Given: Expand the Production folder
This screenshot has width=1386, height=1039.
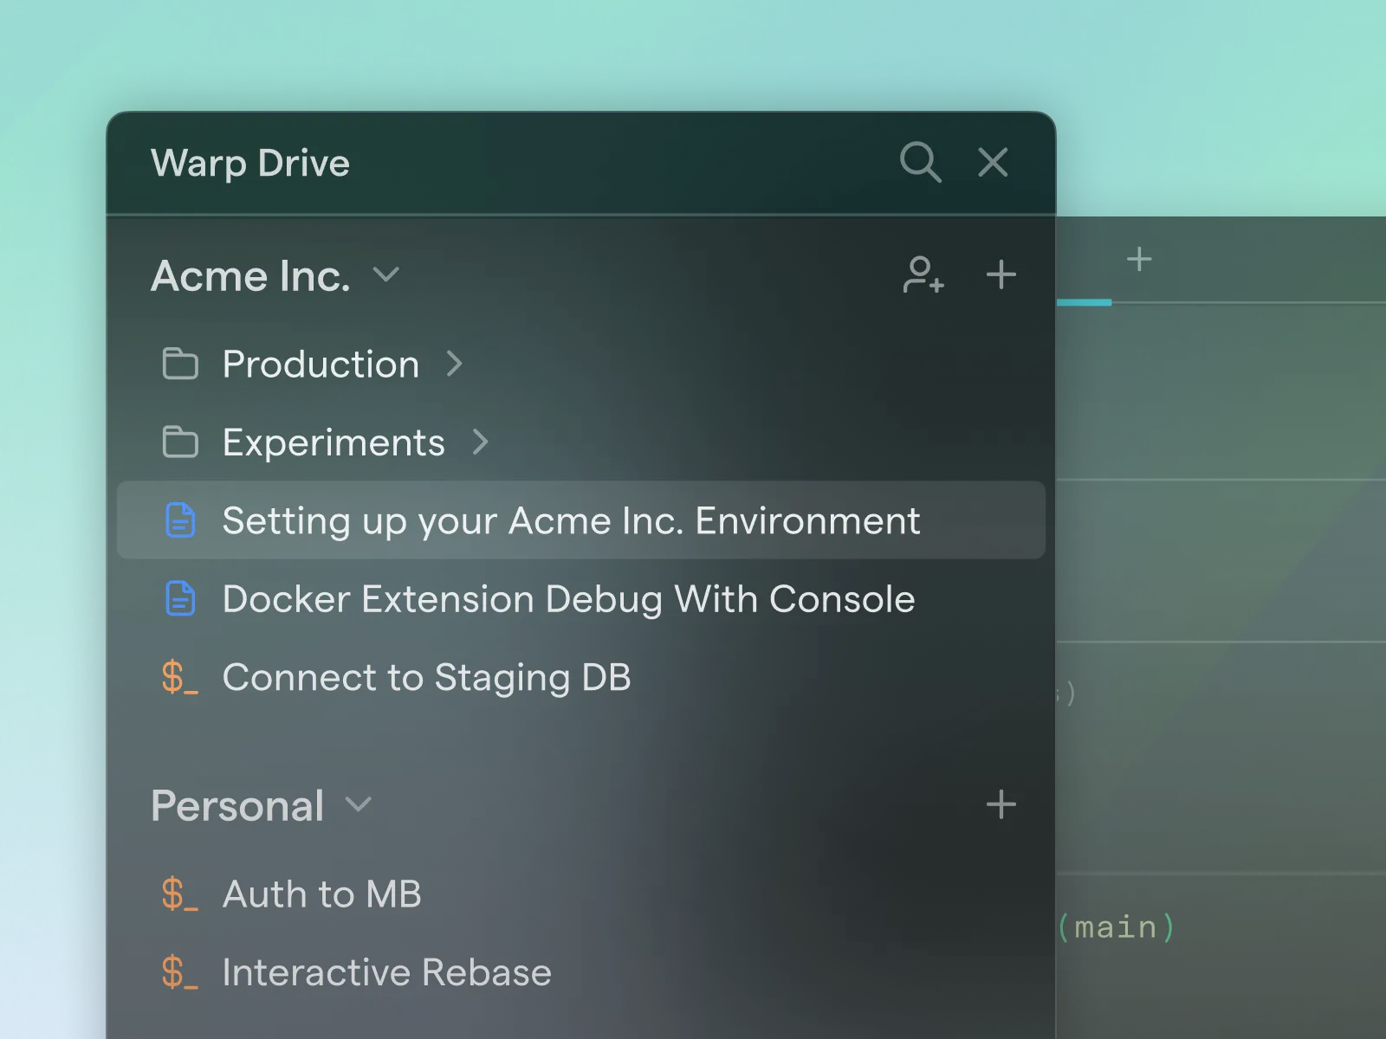Looking at the screenshot, I should click(x=456, y=365).
